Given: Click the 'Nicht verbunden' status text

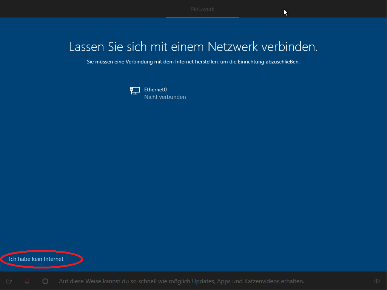Looking at the screenshot, I should [x=165, y=97].
